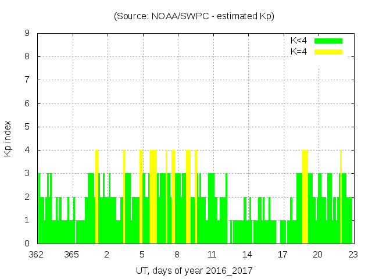Click the x-axis tick label 11
This screenshot has width=372, height=279.
click(x=212, y=255)
